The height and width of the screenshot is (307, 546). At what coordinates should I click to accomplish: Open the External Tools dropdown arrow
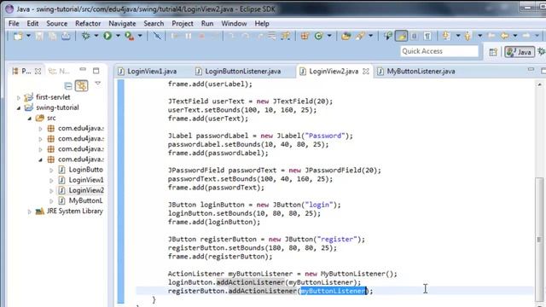point(140,36)
